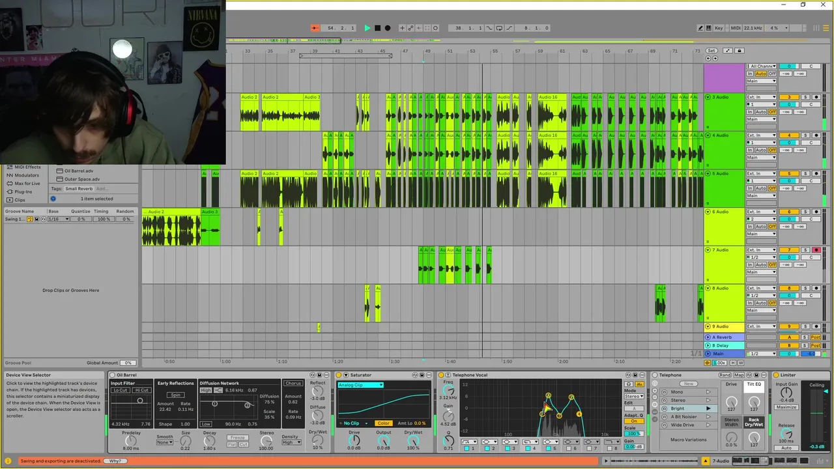The width and height of the screenshot is (834, 469).
Task: Click Maximize on the Limiter
Action: coord(786,407)
